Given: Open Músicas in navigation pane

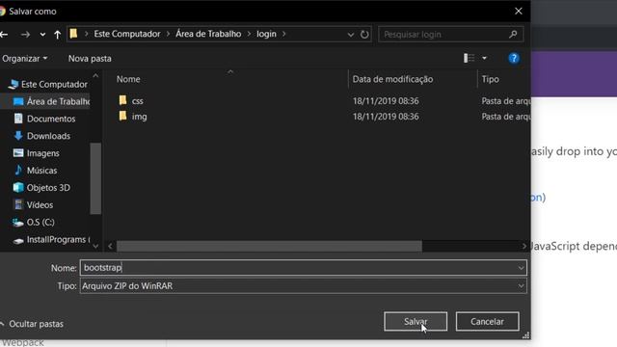Looking at the screenshot, I should tap(35, 171).
